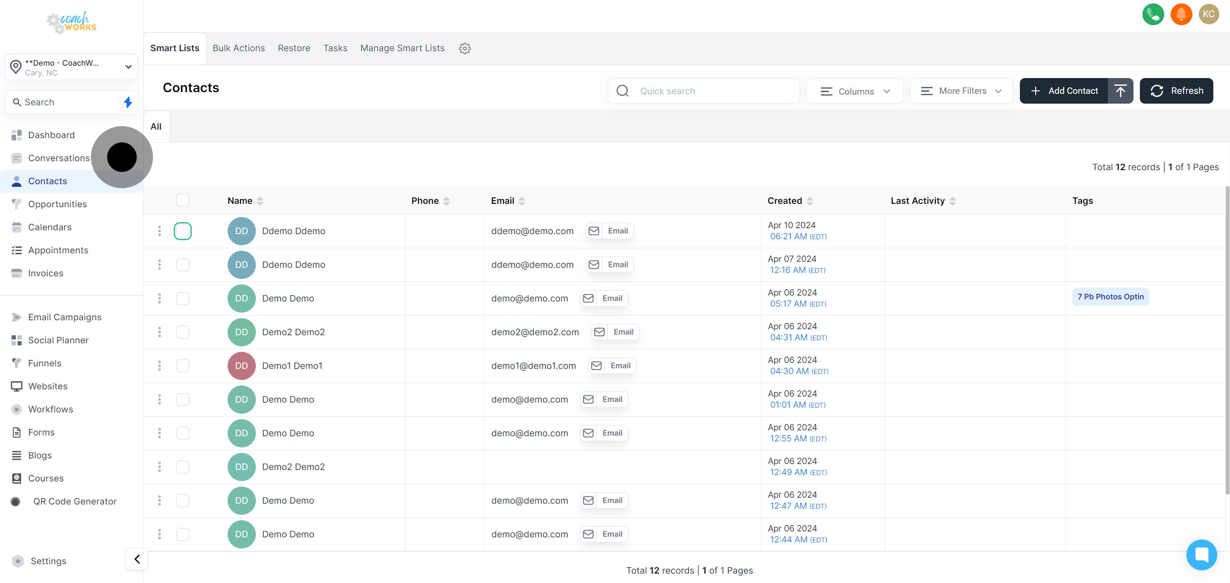Click the lightning bolt quick actions icon

(x=128, y=102)
